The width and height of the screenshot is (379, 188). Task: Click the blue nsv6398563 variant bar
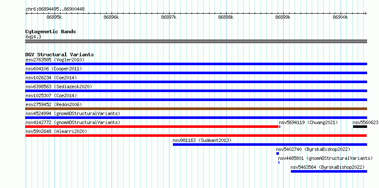pos(196,91)
